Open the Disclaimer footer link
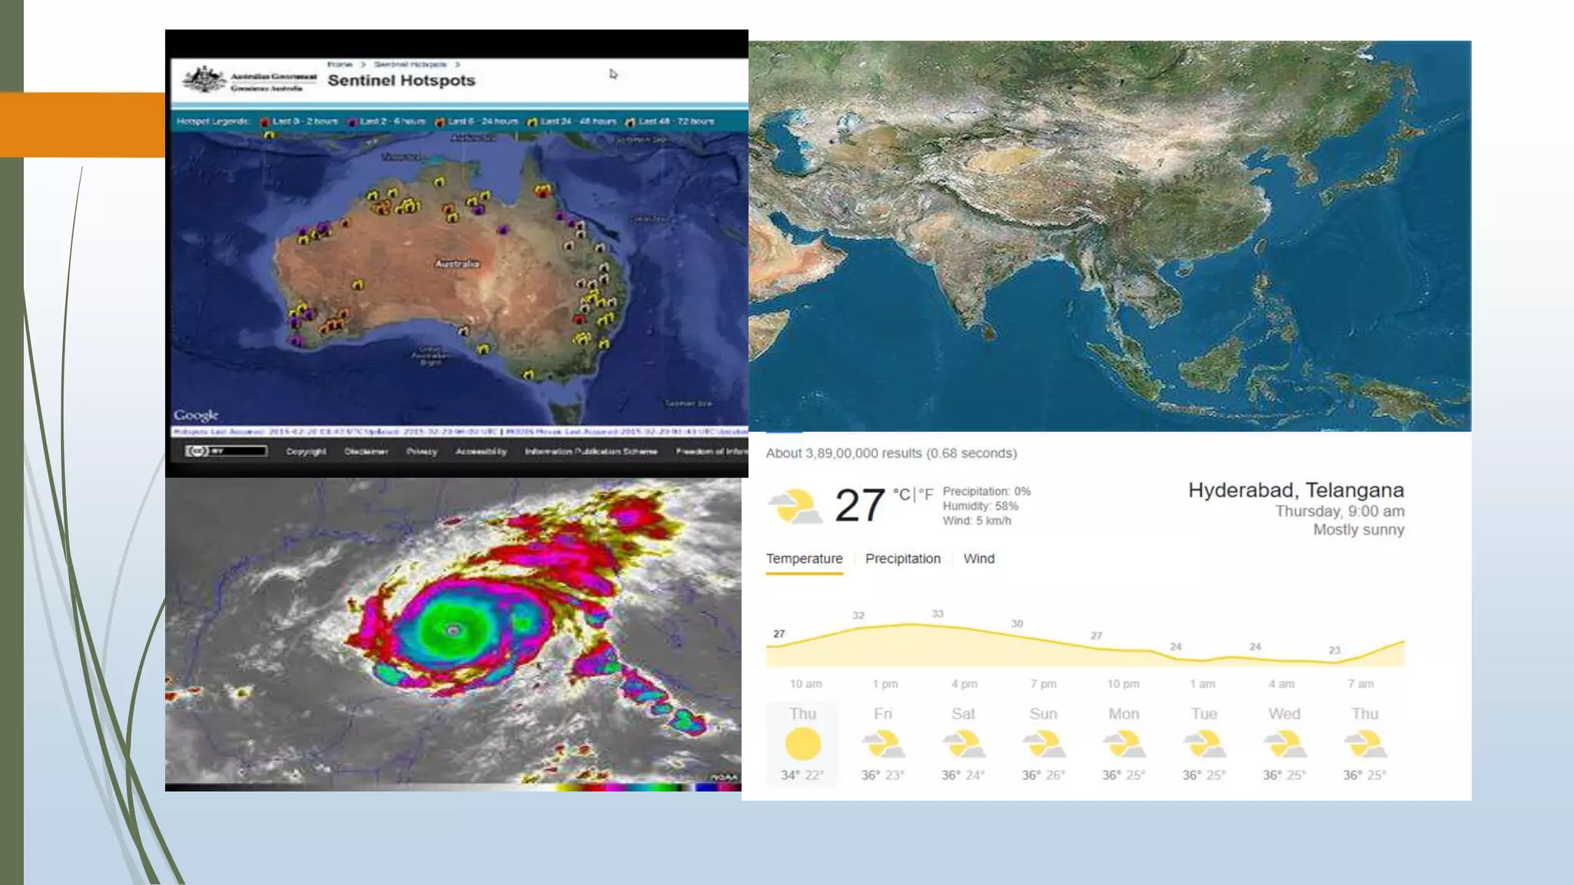 coord(366,452)
